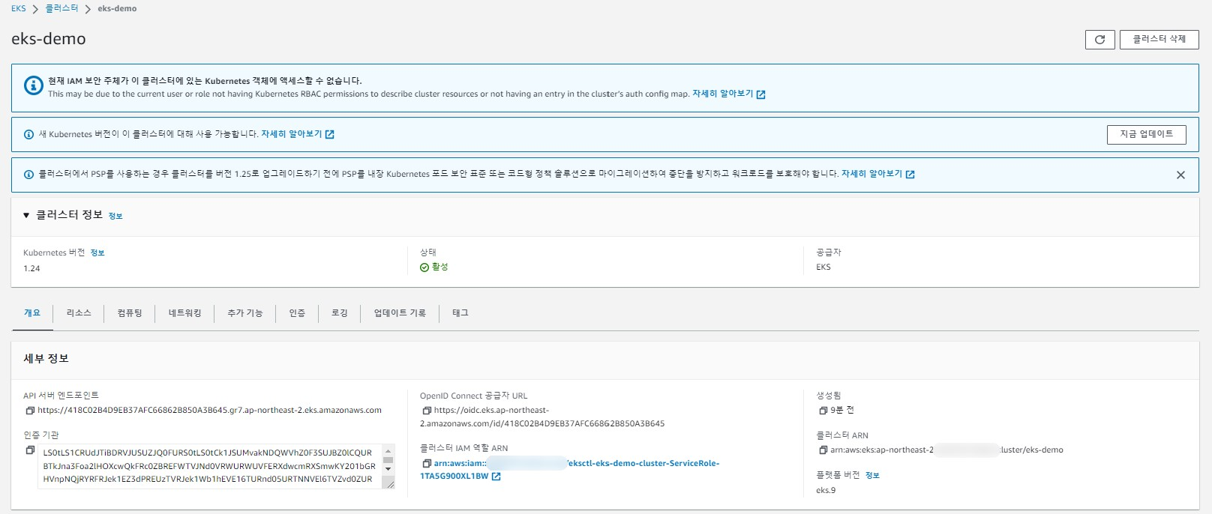Click the platform version value eks.9
Image resolution: width=1212 pixels, height=514 pixels.
pyautogui.click(x=826, y=490)
